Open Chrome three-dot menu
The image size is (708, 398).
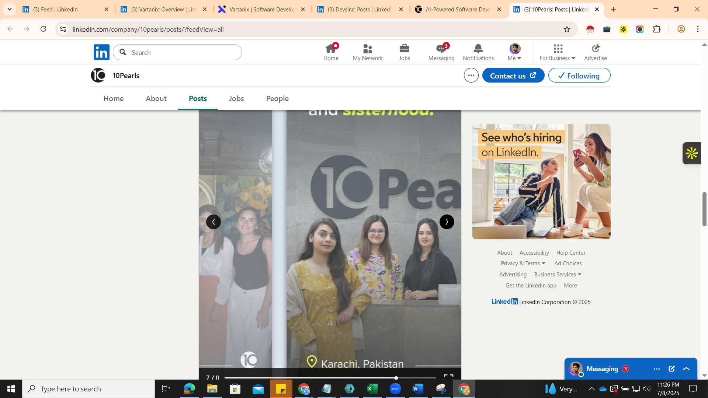[x=698, y=29]
